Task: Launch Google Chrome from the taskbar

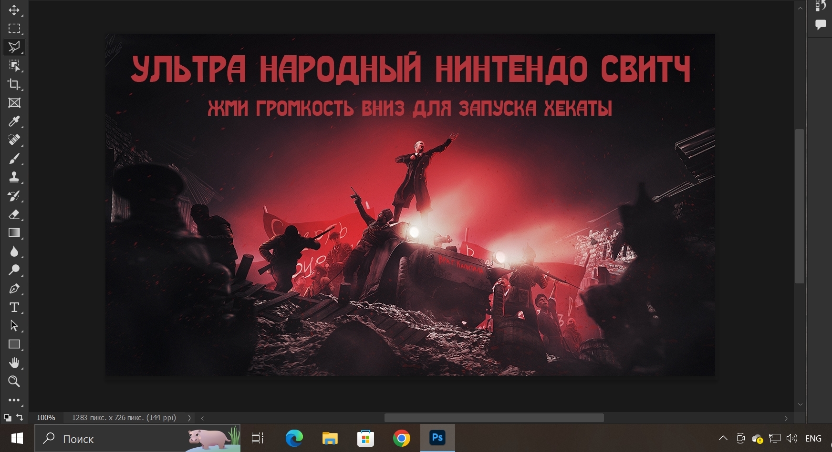Action: coord(402,438)
